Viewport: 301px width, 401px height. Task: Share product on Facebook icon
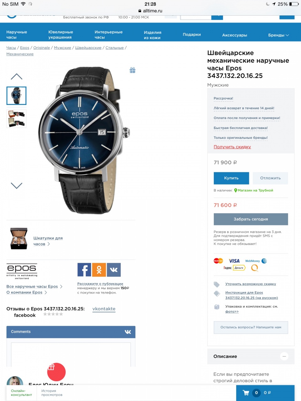[x=84, y=270]
